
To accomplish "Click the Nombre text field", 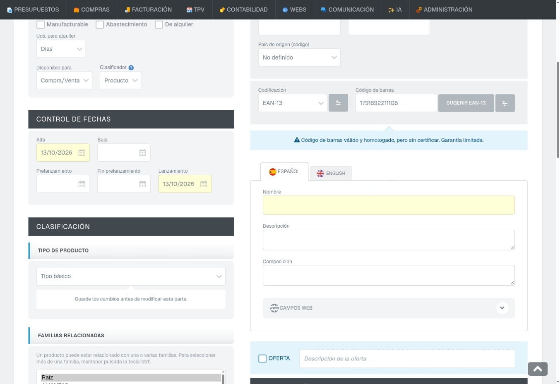I will [x=389, y=205].
